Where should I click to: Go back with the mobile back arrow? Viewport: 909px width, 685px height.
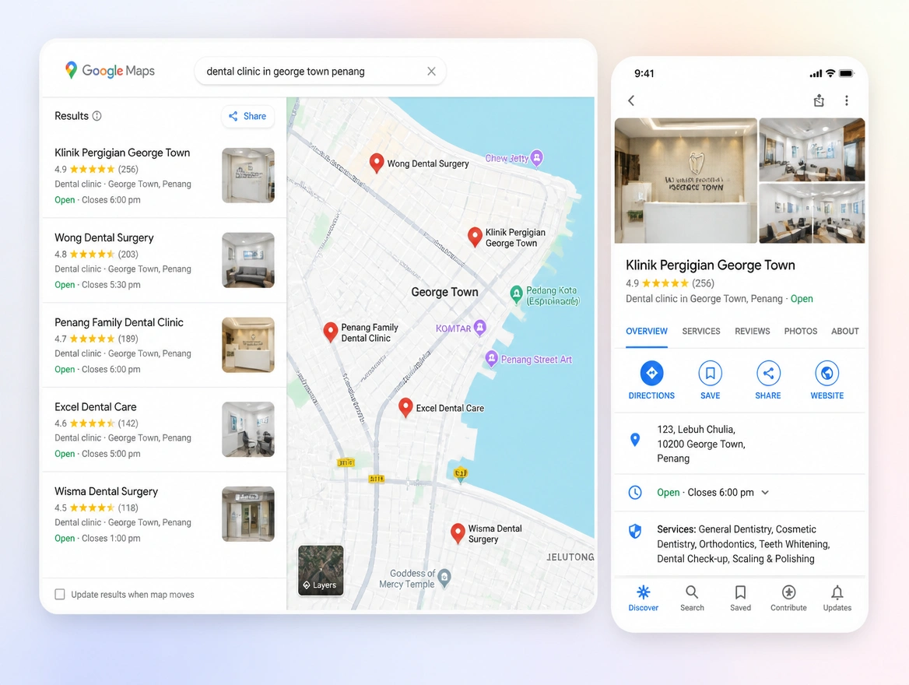tap(631, 100)
